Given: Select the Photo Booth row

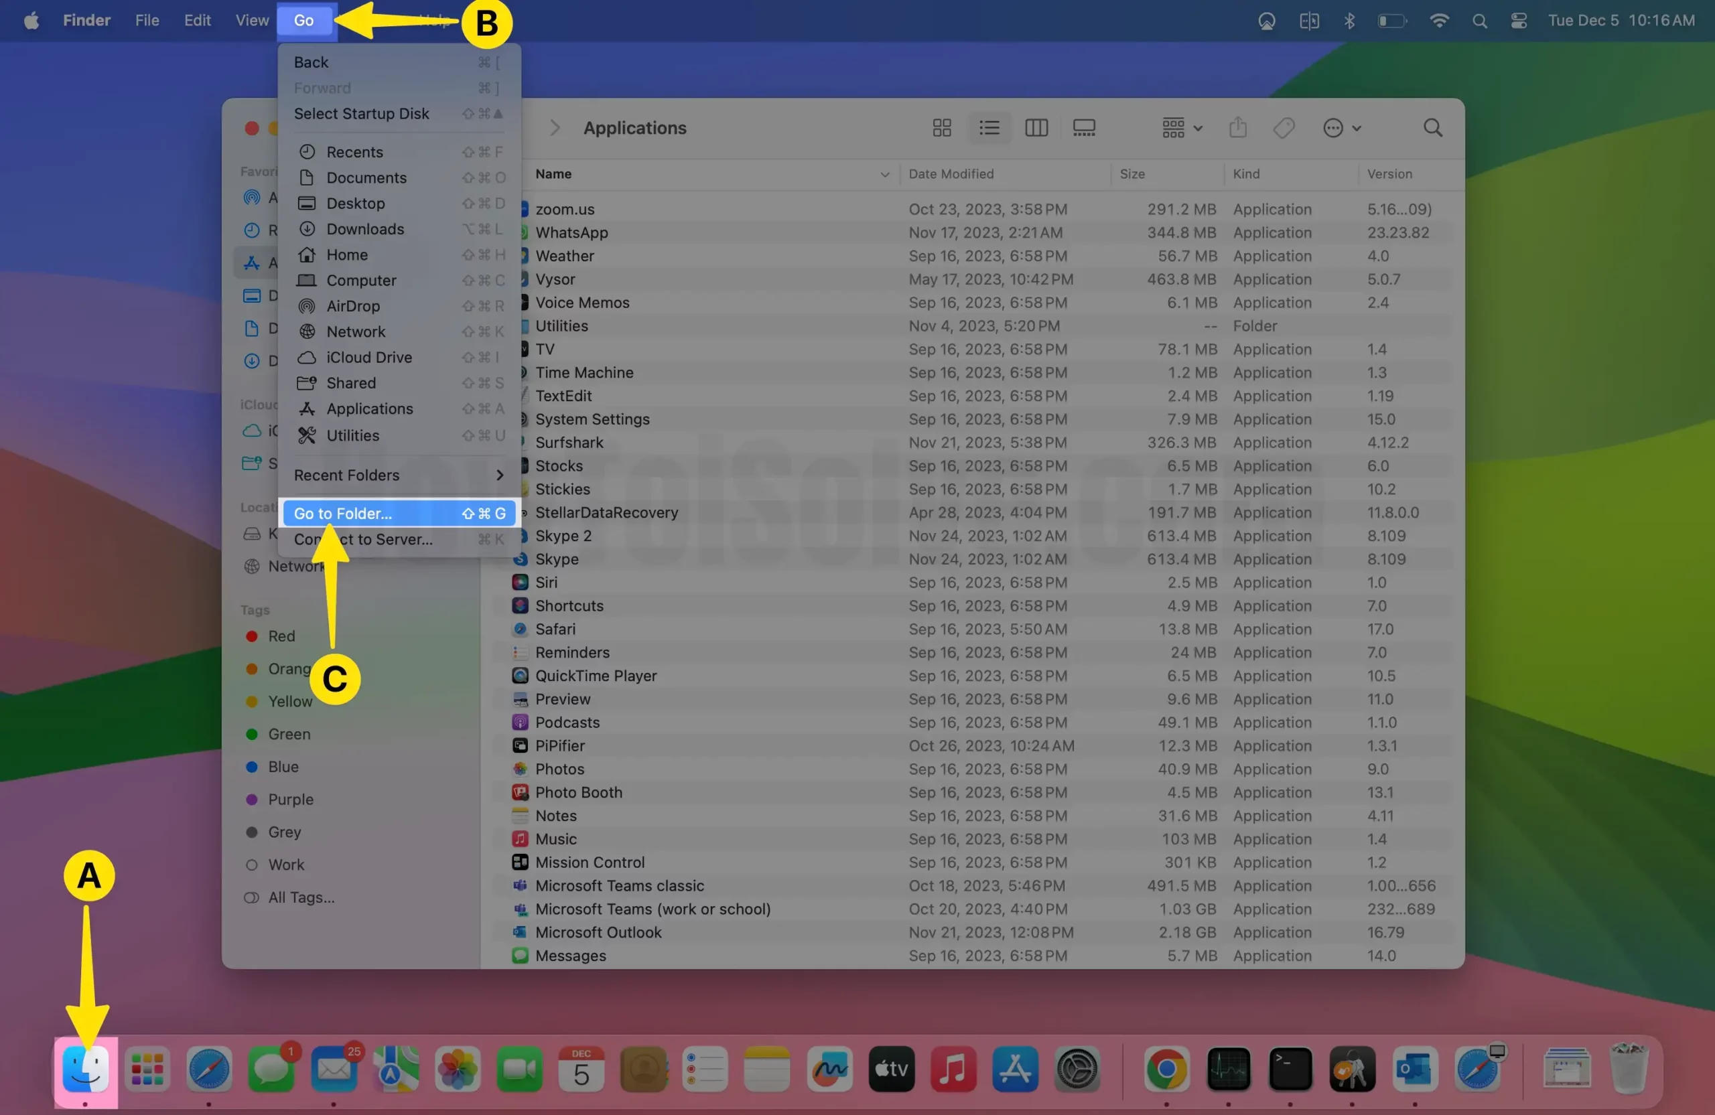Looking at the screenshot, I should [973, 793].
